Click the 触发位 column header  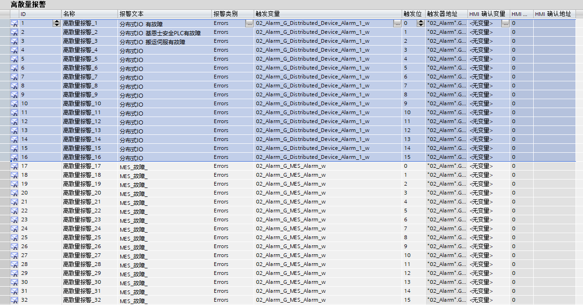point(413,14)
